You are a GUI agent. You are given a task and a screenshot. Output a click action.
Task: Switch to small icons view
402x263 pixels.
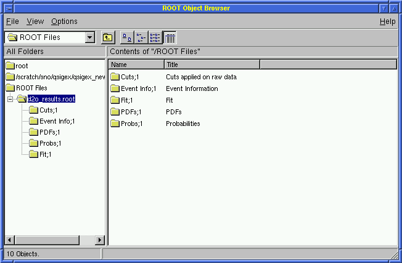pos(141,37)
